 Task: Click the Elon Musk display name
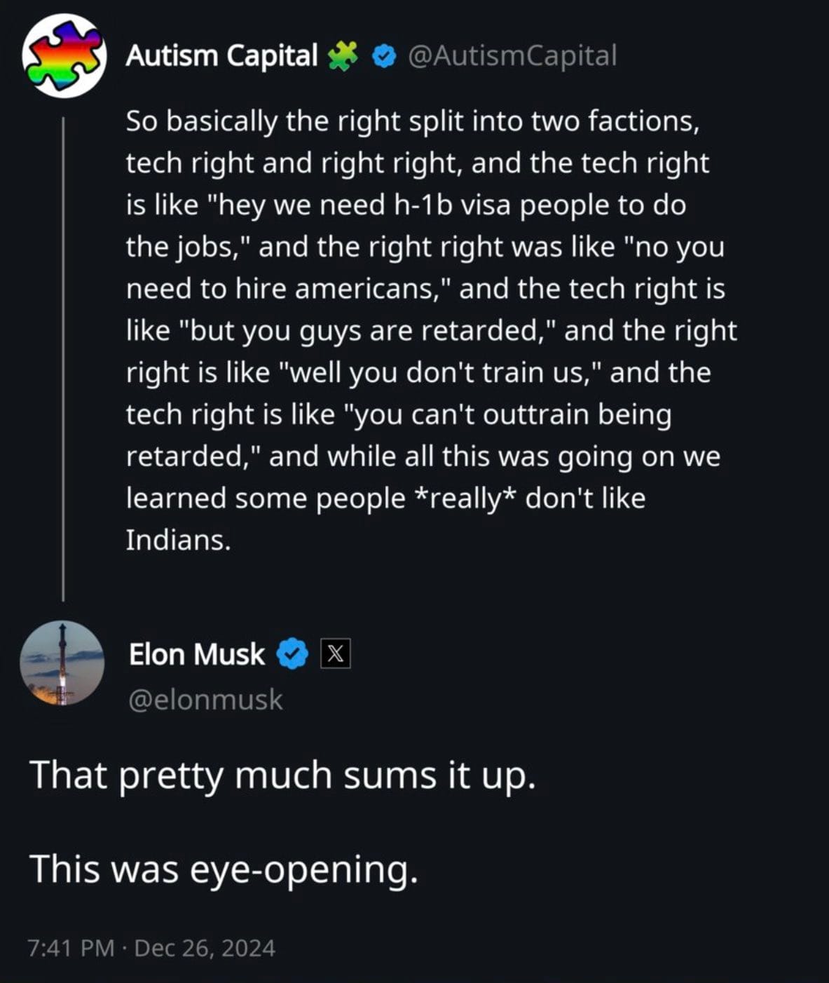[195, 654]
